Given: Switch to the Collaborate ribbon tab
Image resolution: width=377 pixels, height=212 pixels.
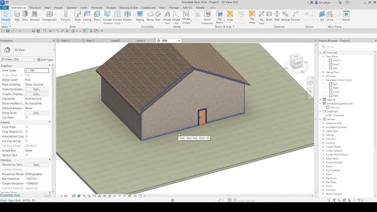Looking at the screenshot, I should pos(148,8).
